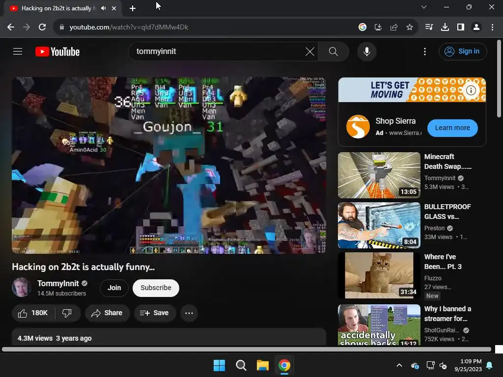
Task: Open TommyInnit channel avatar
Action: [x=22, y=287]
